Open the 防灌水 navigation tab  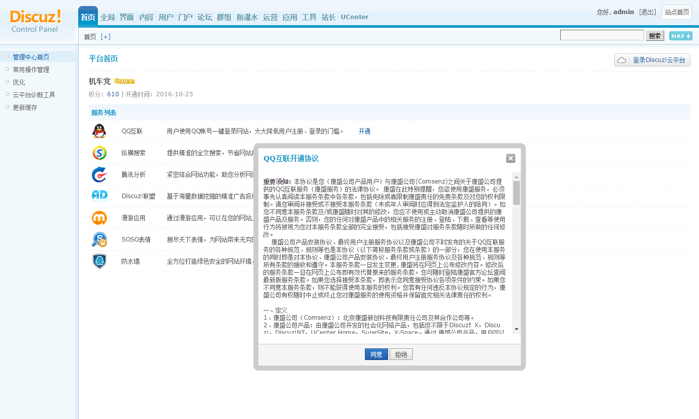tap(247, 17)
